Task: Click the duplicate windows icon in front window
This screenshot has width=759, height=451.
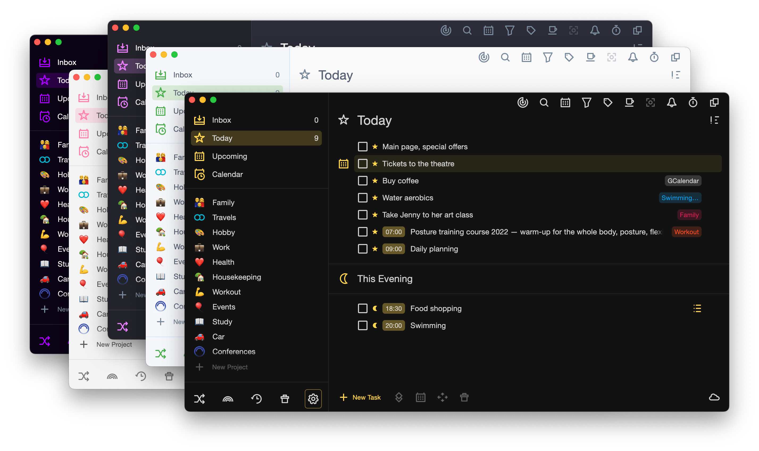Action: point(714,102)
